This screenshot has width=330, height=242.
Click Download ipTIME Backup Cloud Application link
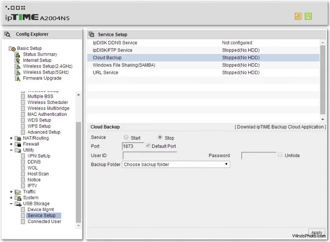coord(280,127)
